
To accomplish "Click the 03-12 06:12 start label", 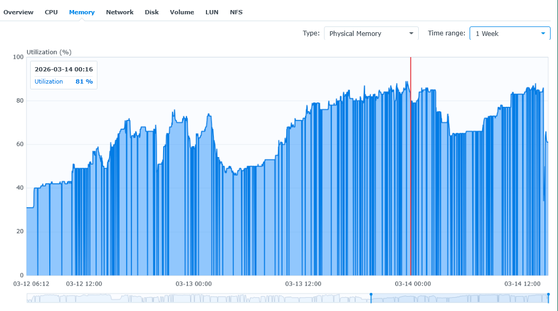I will pyautogui.click(x=31, y=283).
